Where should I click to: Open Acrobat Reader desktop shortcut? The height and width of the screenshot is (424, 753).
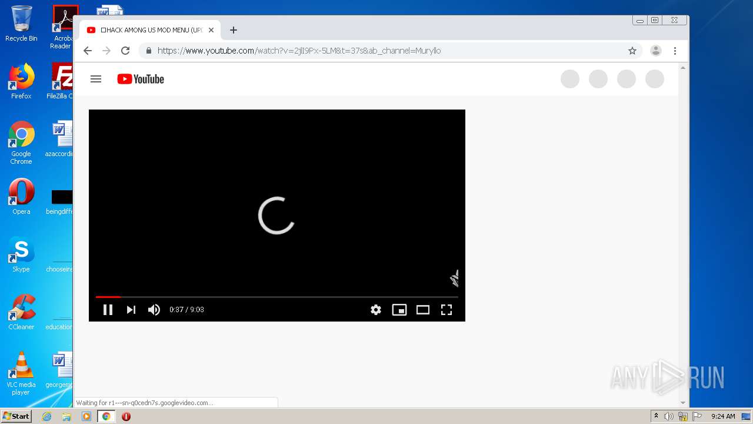(62, 26)
